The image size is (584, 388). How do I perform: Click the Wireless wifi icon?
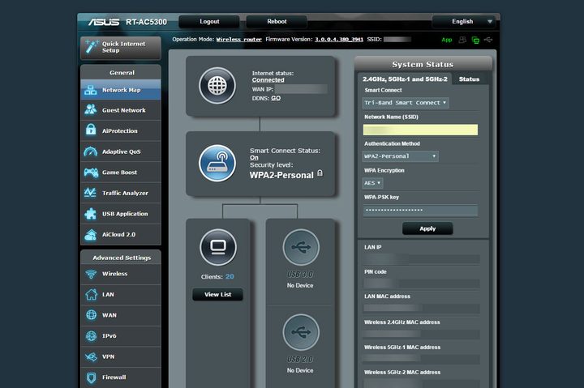[91, 274]
